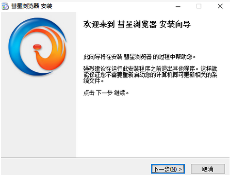Click the 此向导将在安装 彗星浏览器 paragraph
Image resolution: width=230 pixels, height=175 pixels.
(139, 57)
